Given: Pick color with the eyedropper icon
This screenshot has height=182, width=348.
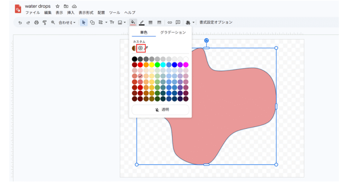Looking at the screenshot, I should [146, 48].
